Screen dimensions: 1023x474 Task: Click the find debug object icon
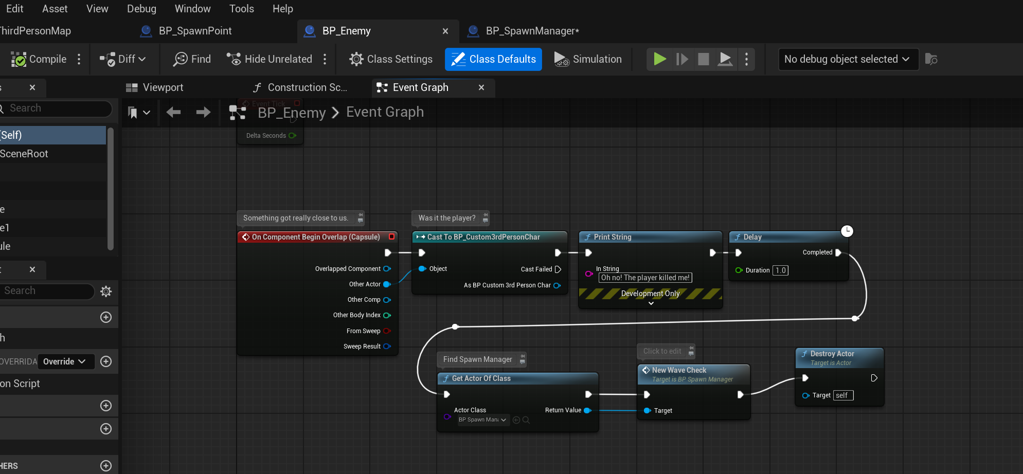pos(931,59)
